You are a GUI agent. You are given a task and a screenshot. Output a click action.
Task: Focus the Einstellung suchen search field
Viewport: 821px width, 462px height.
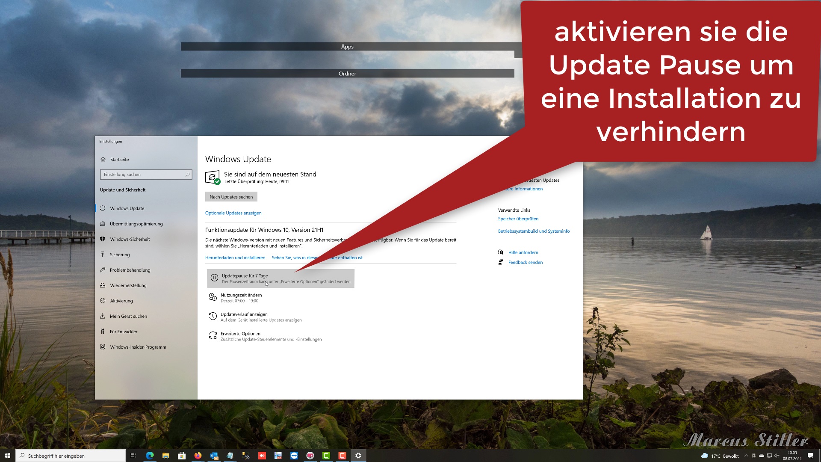coord(146,175)
